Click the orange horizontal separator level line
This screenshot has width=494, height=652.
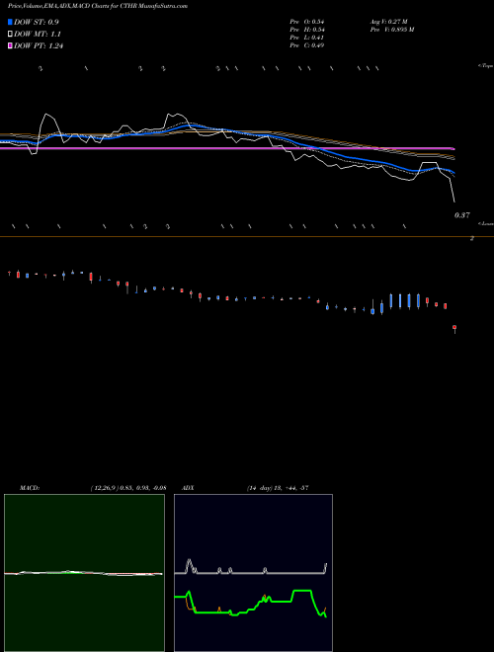247,237
